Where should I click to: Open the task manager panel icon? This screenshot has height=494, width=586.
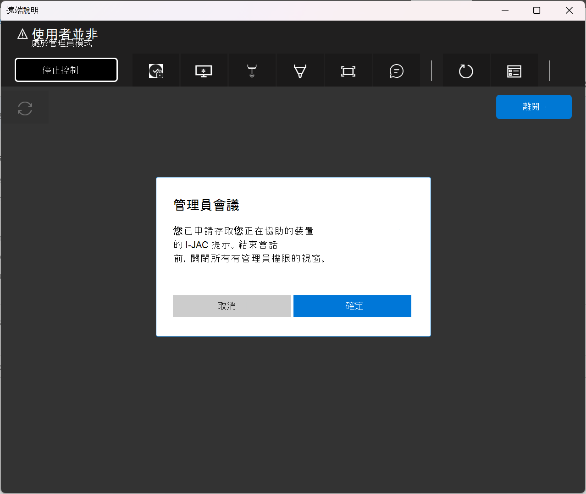click(x=514, y=71)
